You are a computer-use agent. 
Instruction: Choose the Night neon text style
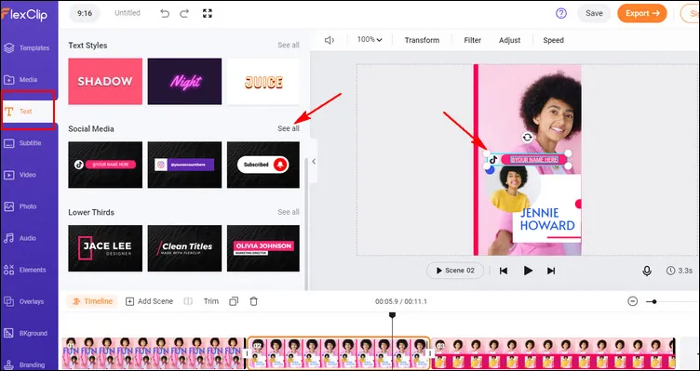point(184,81)
